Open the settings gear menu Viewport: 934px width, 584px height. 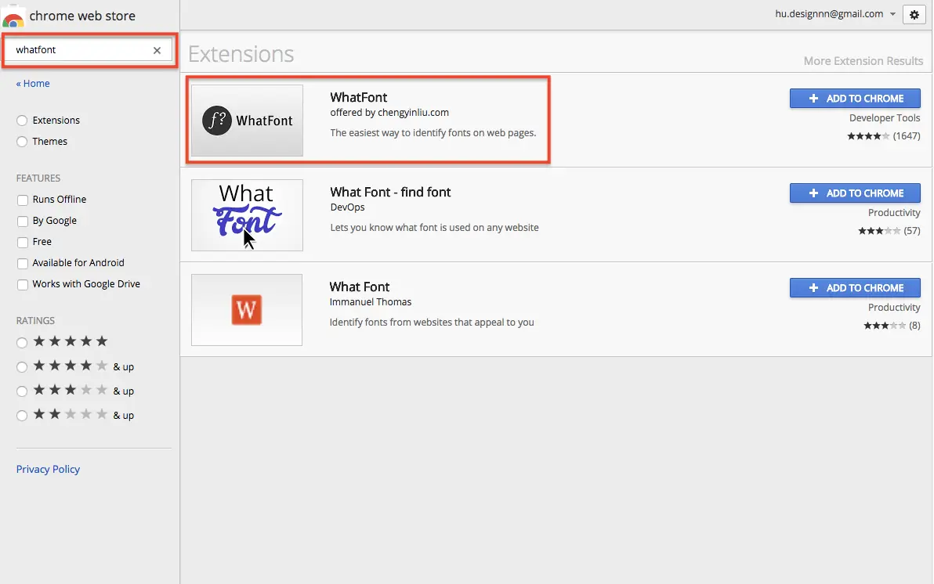point(914,15)
